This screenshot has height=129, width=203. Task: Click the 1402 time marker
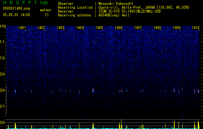pos(41,27)
